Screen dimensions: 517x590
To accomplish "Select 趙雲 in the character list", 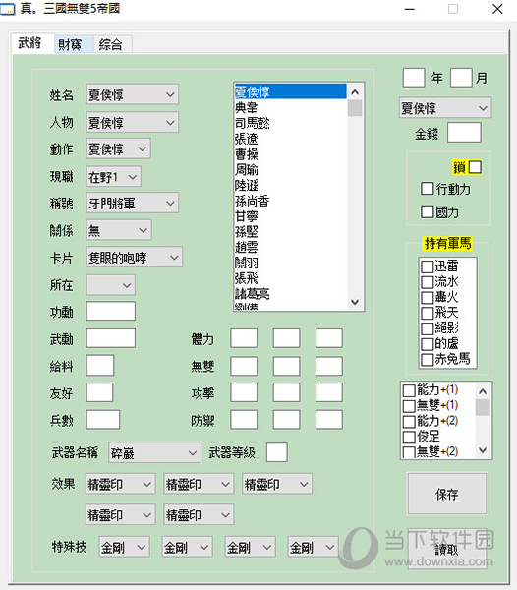I will [x=290, y=247].
